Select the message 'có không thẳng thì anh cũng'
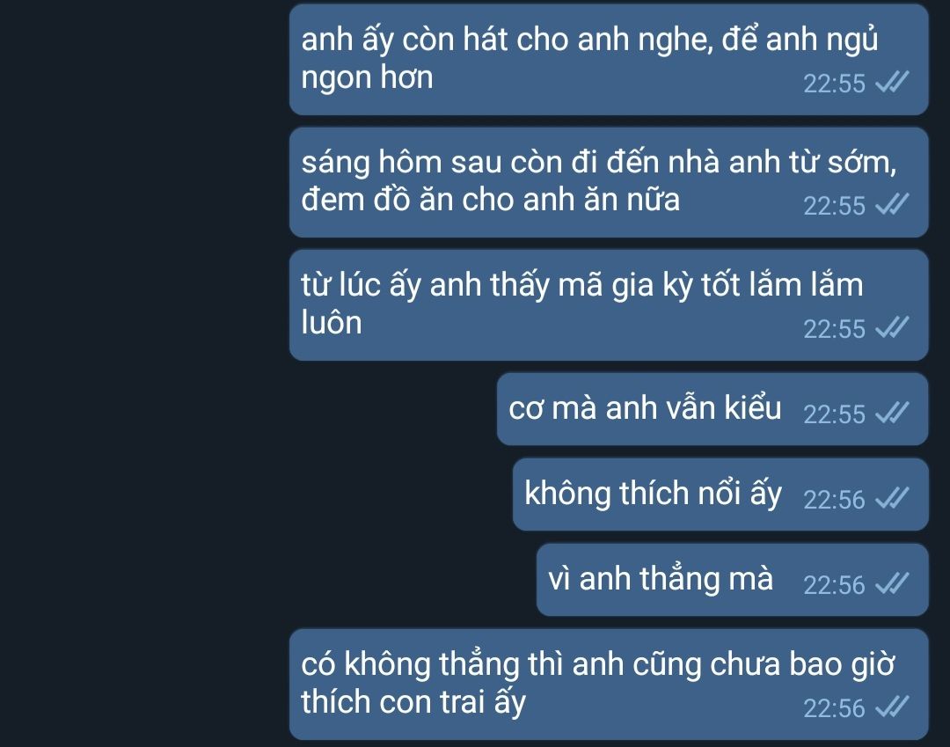Screen dimensions: 950x747 [609, 684]
